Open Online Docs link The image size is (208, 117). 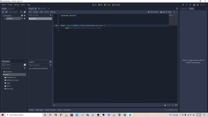pos(153,12)
